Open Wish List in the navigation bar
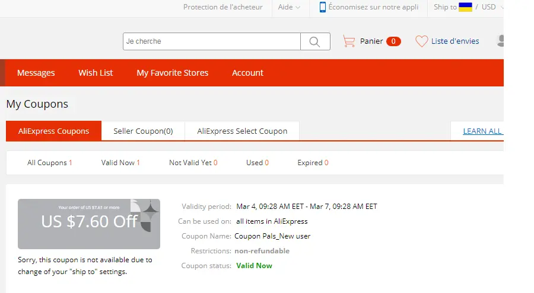The image size is (534, 293). pos(96,73)
